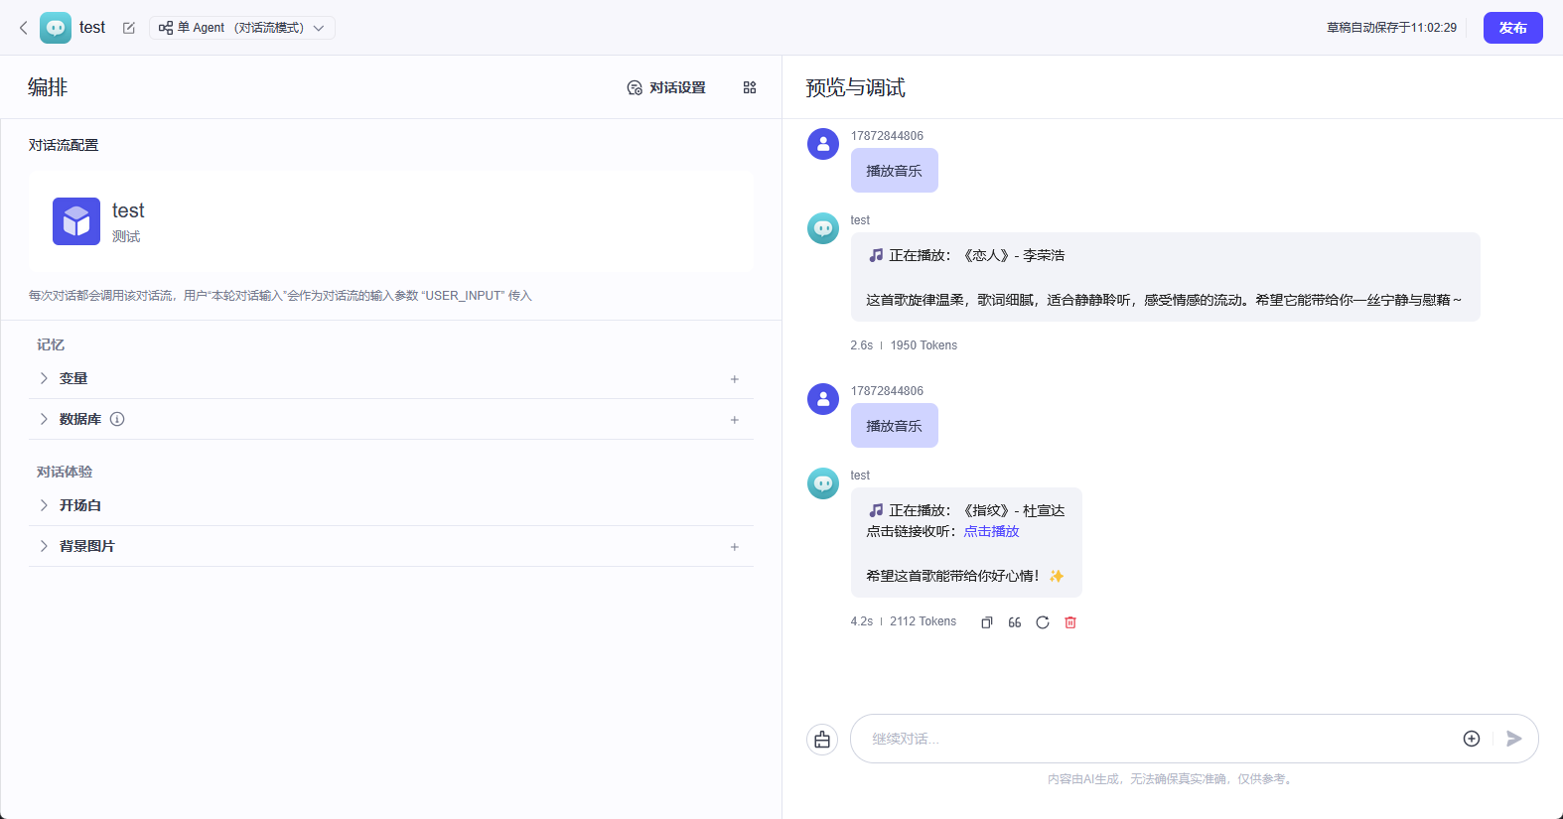The image size is (1563, 819).
Task: Open the 单 Agent (对话流模式) dropdown
Action: pyautogui.click(x=242, y=28)
